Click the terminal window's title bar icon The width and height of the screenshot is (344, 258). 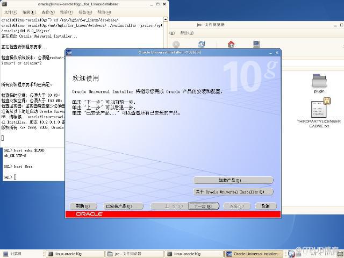coord(4,4)
